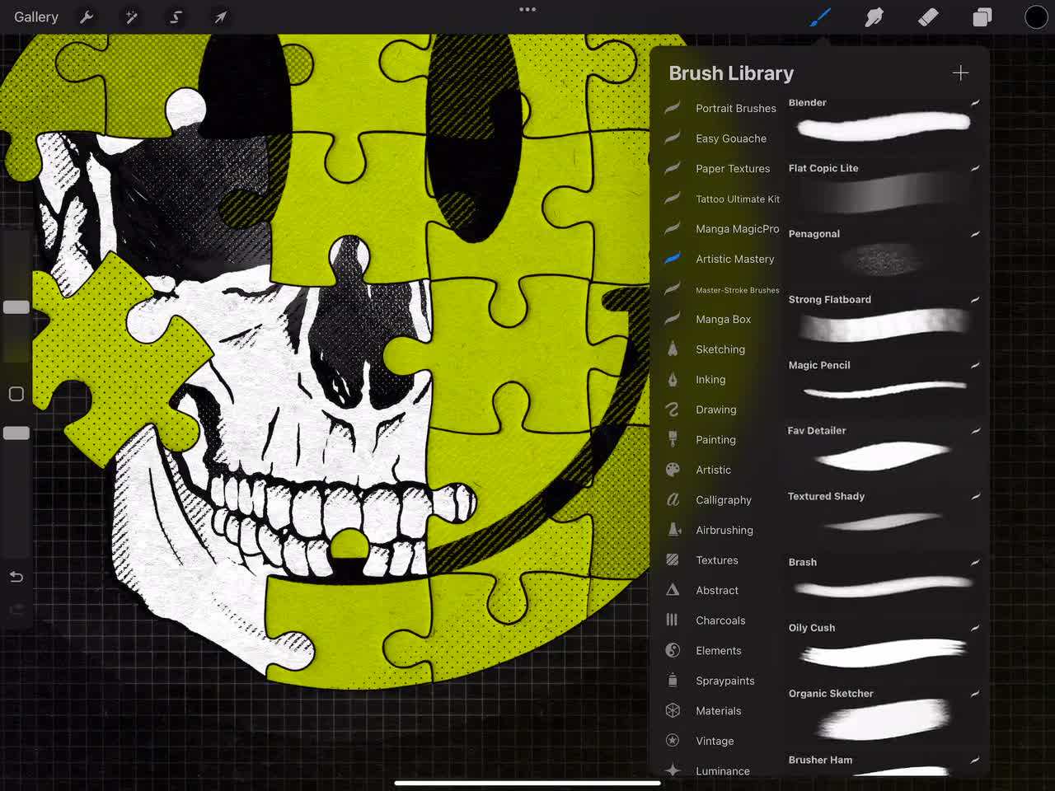Viewport: 1055px width, 791px height.
Task: Choose the Flat Copic Lite brush
Action: point(884,188)
